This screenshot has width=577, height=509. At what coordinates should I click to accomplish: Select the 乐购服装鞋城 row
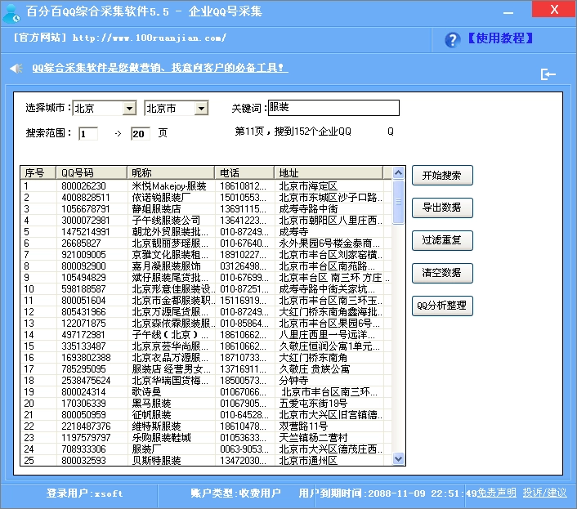coord(206,438)
